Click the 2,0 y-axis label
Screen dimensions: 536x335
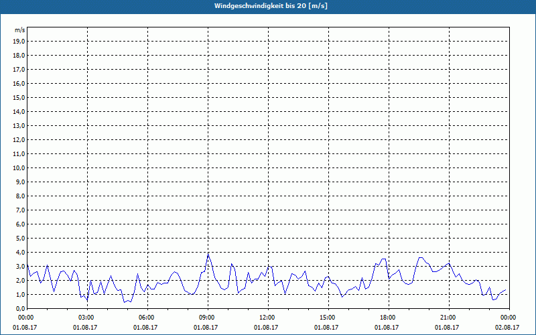[21, 280]
